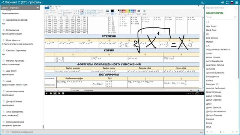Select host Школа Пифагора in participants
Screen dimensions: 240x135
click(214, 13)
